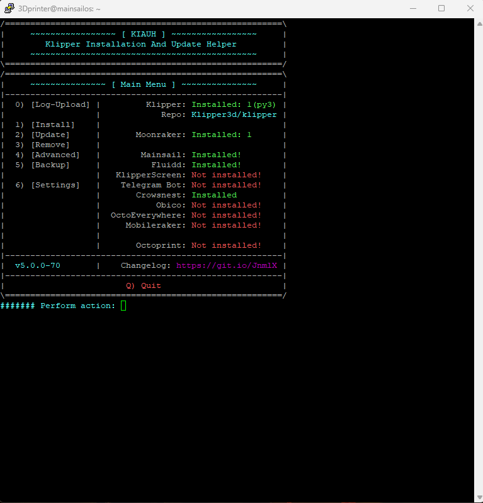Screen dimensions: 483x503
Task: Click the 'OctoEverywhere:' label
Action: (x=148, y=215)
